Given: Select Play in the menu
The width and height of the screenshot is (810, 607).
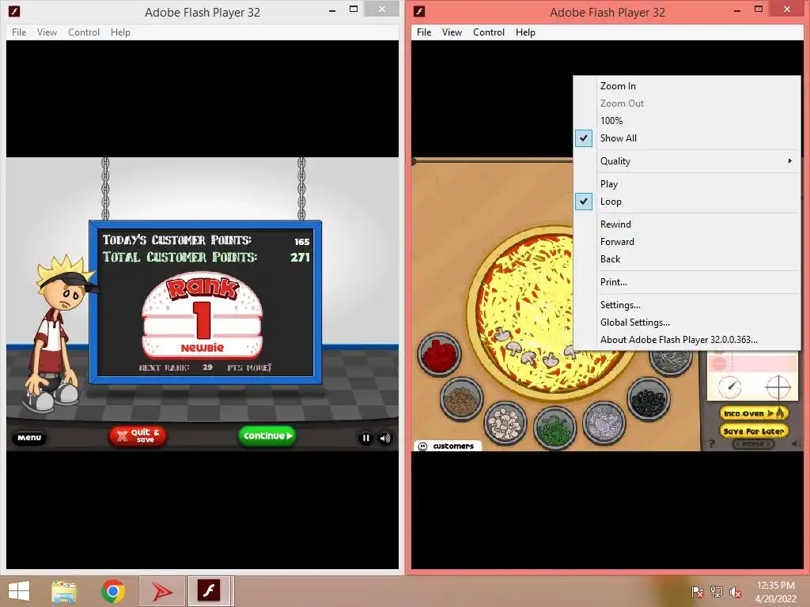Looking at the screenshot, I should tap(687, 183).
